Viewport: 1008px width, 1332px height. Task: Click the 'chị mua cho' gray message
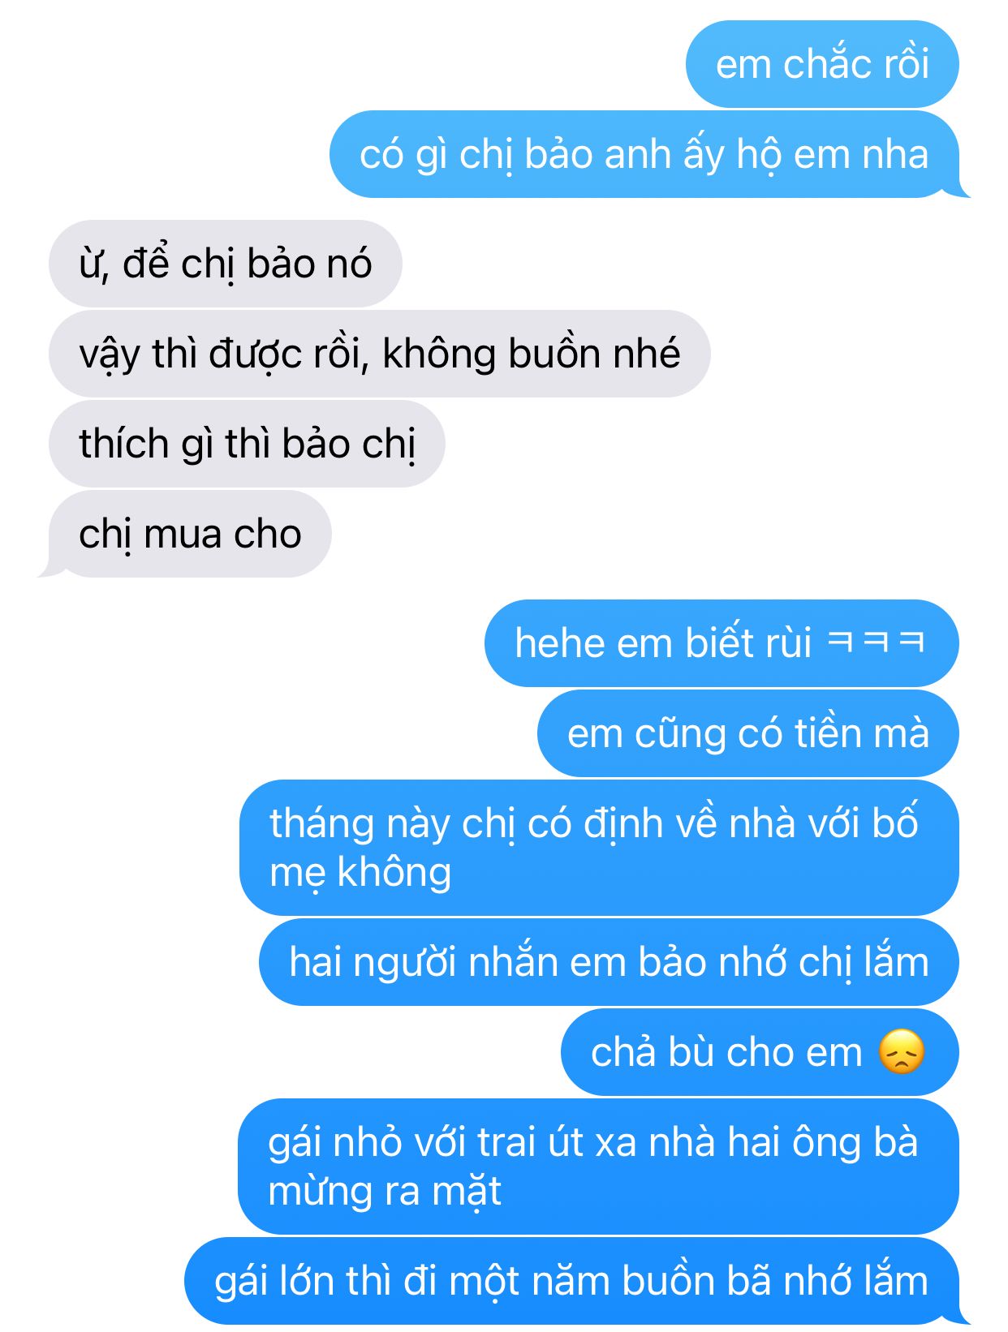pos(185,534)
